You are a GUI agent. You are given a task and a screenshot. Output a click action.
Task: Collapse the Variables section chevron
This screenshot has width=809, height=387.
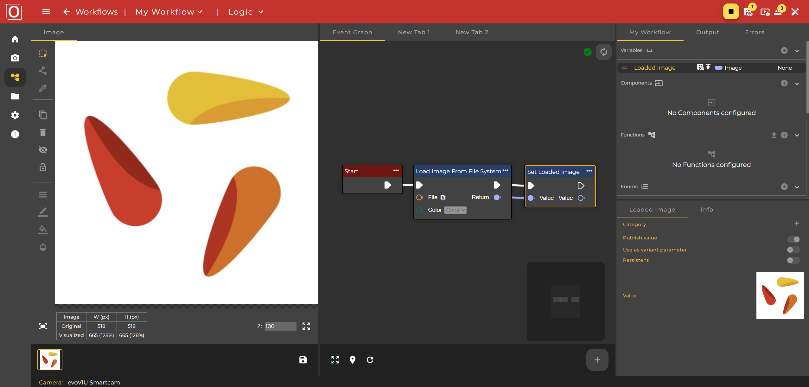tap(797, 51)
